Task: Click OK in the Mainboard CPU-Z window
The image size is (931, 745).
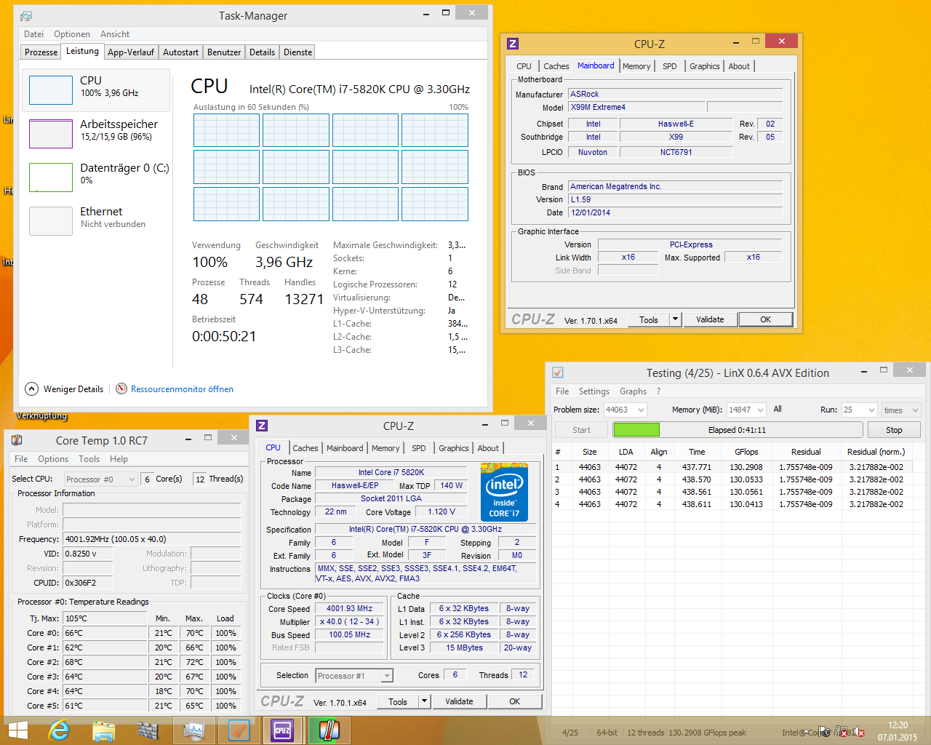Action: click(766, 319)
